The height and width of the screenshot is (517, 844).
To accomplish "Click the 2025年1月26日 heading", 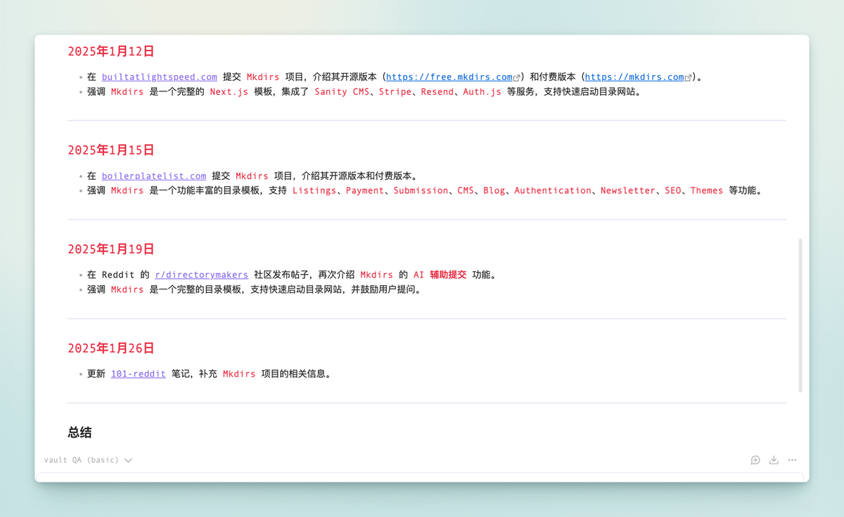I will [x=110, y=348].
